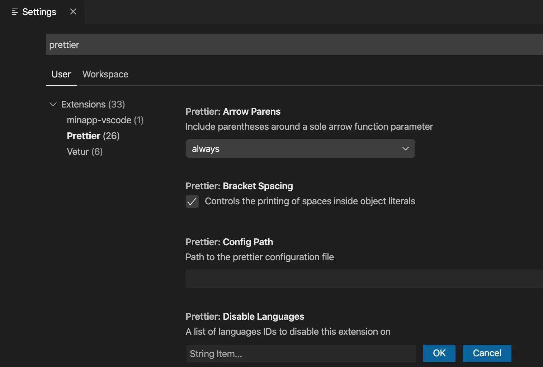Switch to the Workspace settings tab
The height and width of the screenshot is (367, 543).
click(x=105, y=74)
